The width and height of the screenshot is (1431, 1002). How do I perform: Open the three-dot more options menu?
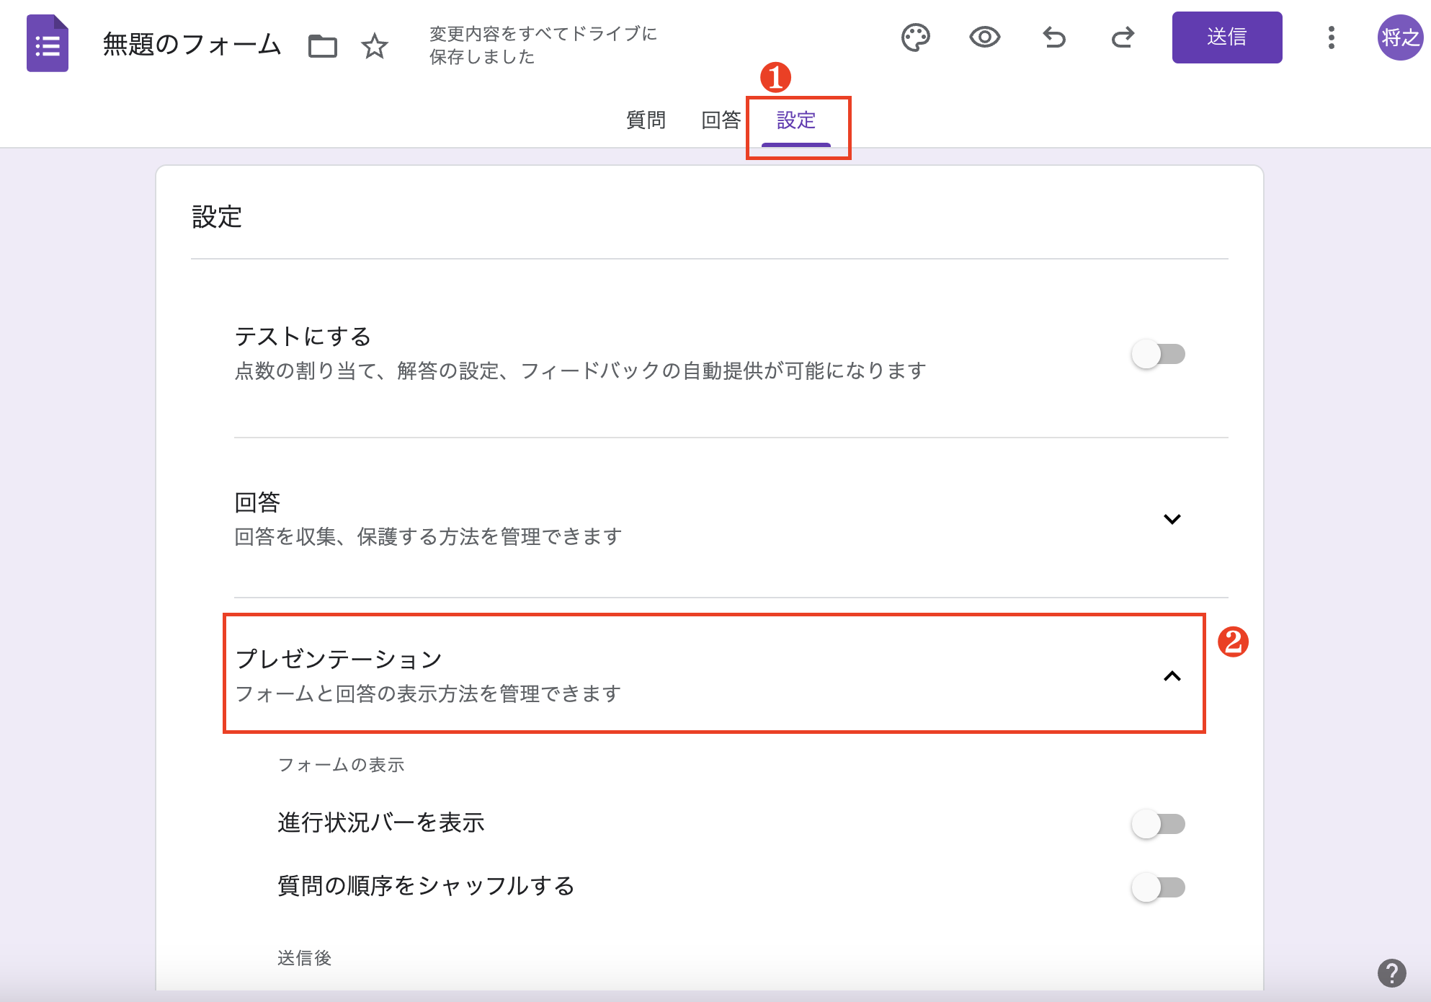click(1331, 37)
